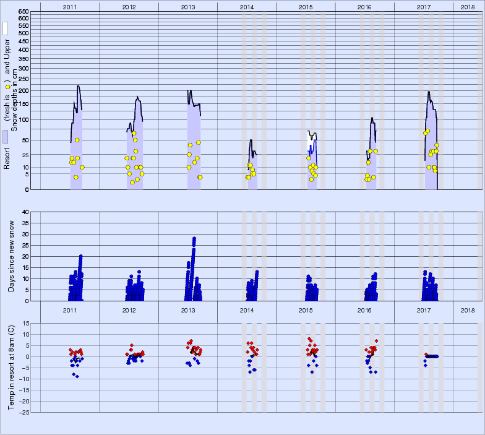485x435 pixels.
Task: Click the 2011 peak of the snow depth line
Action: point(78,87)
